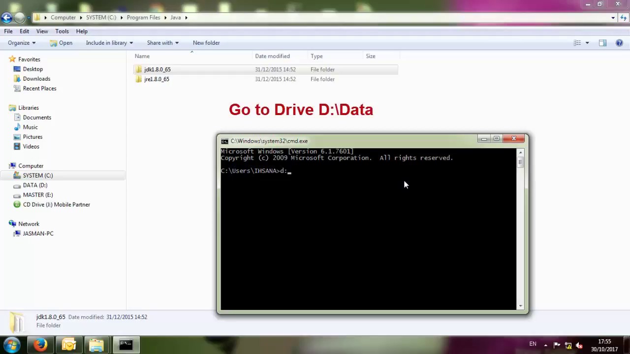Click the cmd window vertical scrollbar
Screen dimensions: 630x354
520,229
